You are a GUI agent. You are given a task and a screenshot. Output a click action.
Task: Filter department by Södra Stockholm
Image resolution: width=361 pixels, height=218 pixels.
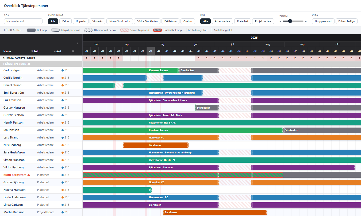[x=147, y=21]
